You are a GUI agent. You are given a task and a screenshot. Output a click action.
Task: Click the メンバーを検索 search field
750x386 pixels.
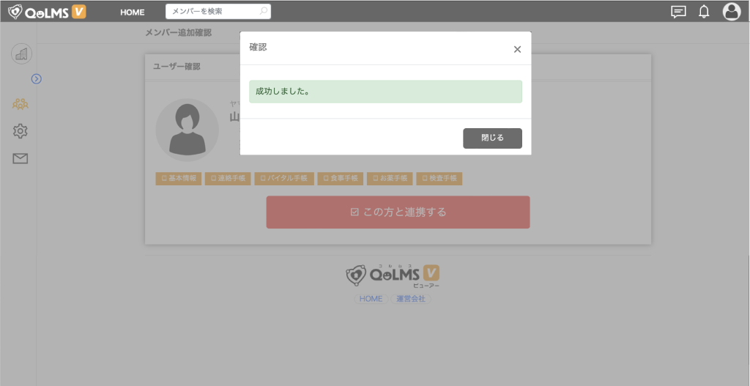211,12
